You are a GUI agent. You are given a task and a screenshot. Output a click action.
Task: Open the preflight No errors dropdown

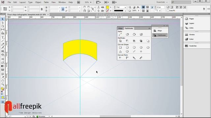tap(49, 116)
